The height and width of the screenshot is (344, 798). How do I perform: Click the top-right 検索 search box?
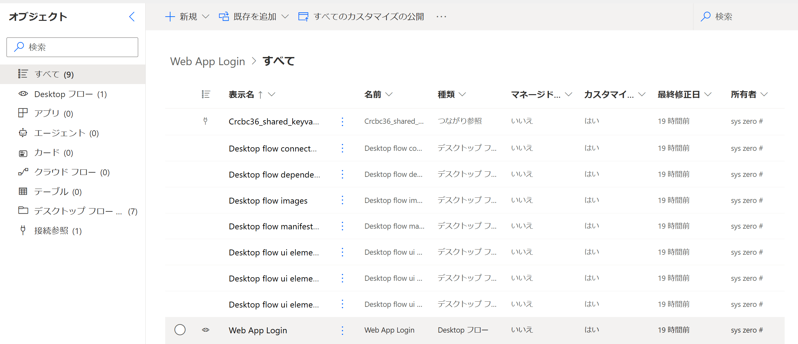746,17
